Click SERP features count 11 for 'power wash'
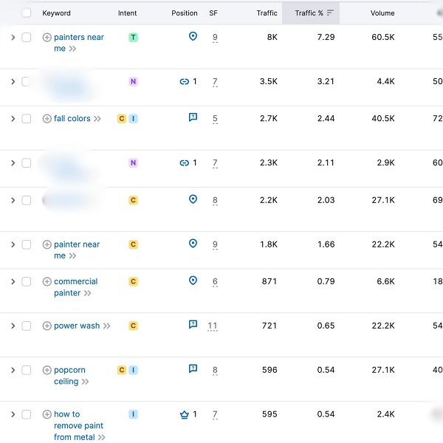 pos(213,326)
